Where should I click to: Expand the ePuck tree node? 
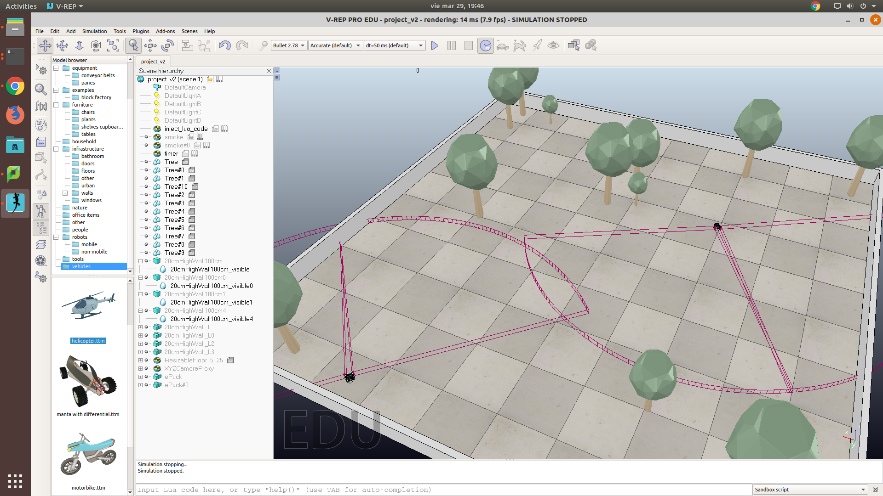141,377
